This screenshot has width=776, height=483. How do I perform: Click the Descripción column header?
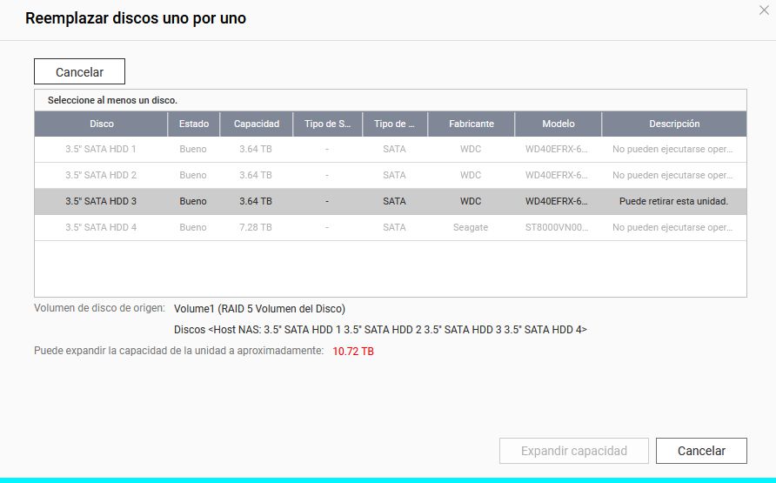click(x=673, y=124)
